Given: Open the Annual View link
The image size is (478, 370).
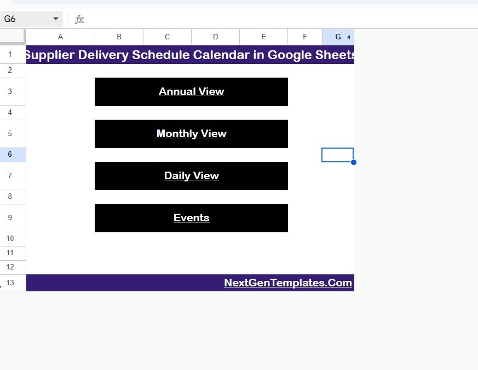Looking at the screenshot, I should pos(191,92).
